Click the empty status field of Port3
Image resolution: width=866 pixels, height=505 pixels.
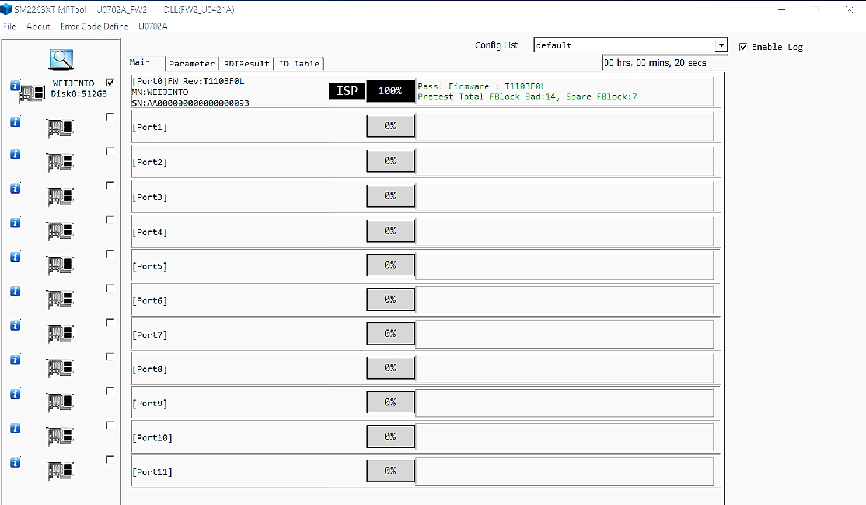click(564, 196)
